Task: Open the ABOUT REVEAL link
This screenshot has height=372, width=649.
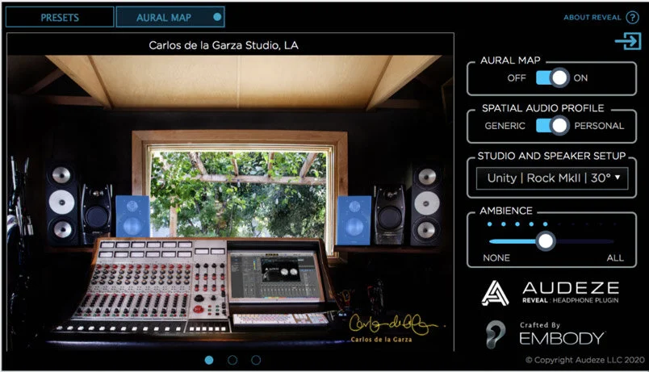Action: click(x=592, y=18)
